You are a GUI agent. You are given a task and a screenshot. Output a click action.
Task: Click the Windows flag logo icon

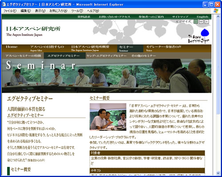coord(216,11)
